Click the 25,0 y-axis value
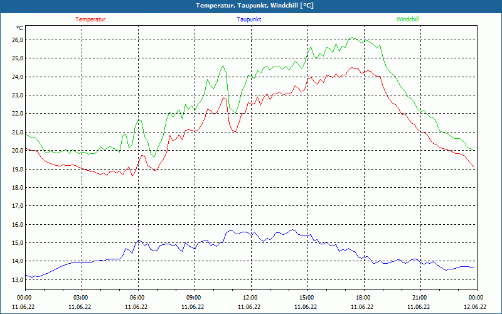Viewport: 502px width, 314px height. pos(18,58)
